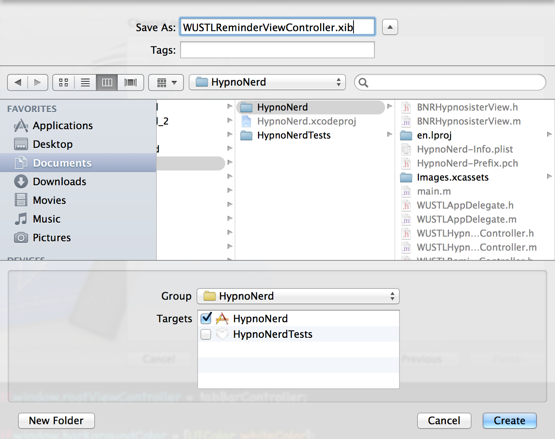Select the HypnoNerdTests folder
Screen dimensions: 555x439
[293, 135]
